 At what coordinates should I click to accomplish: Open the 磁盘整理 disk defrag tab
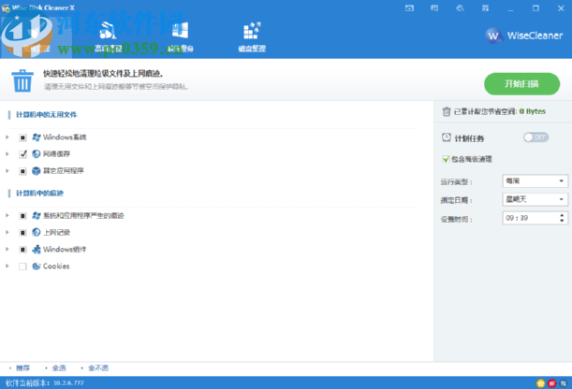point(252,36)
